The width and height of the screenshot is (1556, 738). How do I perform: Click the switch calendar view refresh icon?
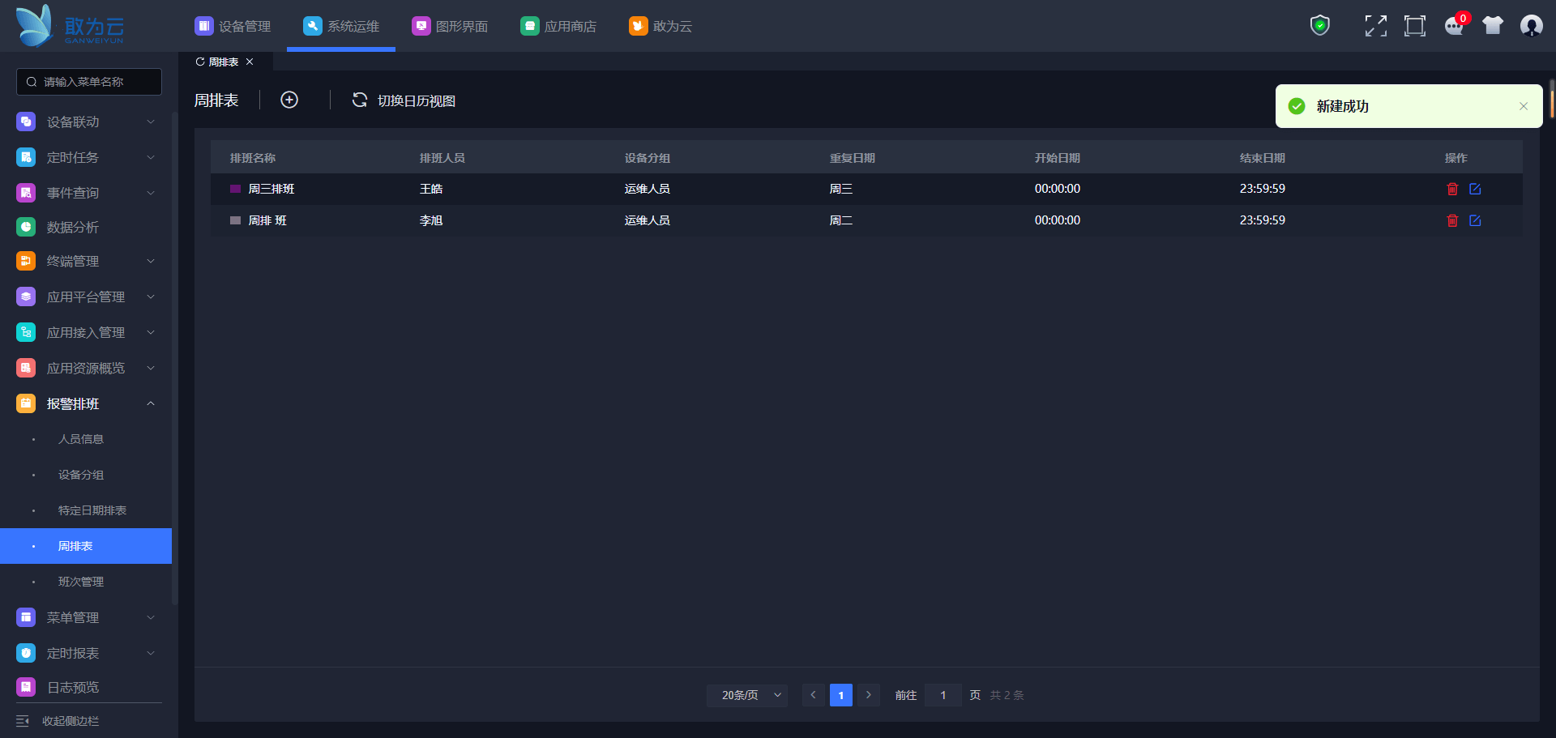[x=360, y=100]
